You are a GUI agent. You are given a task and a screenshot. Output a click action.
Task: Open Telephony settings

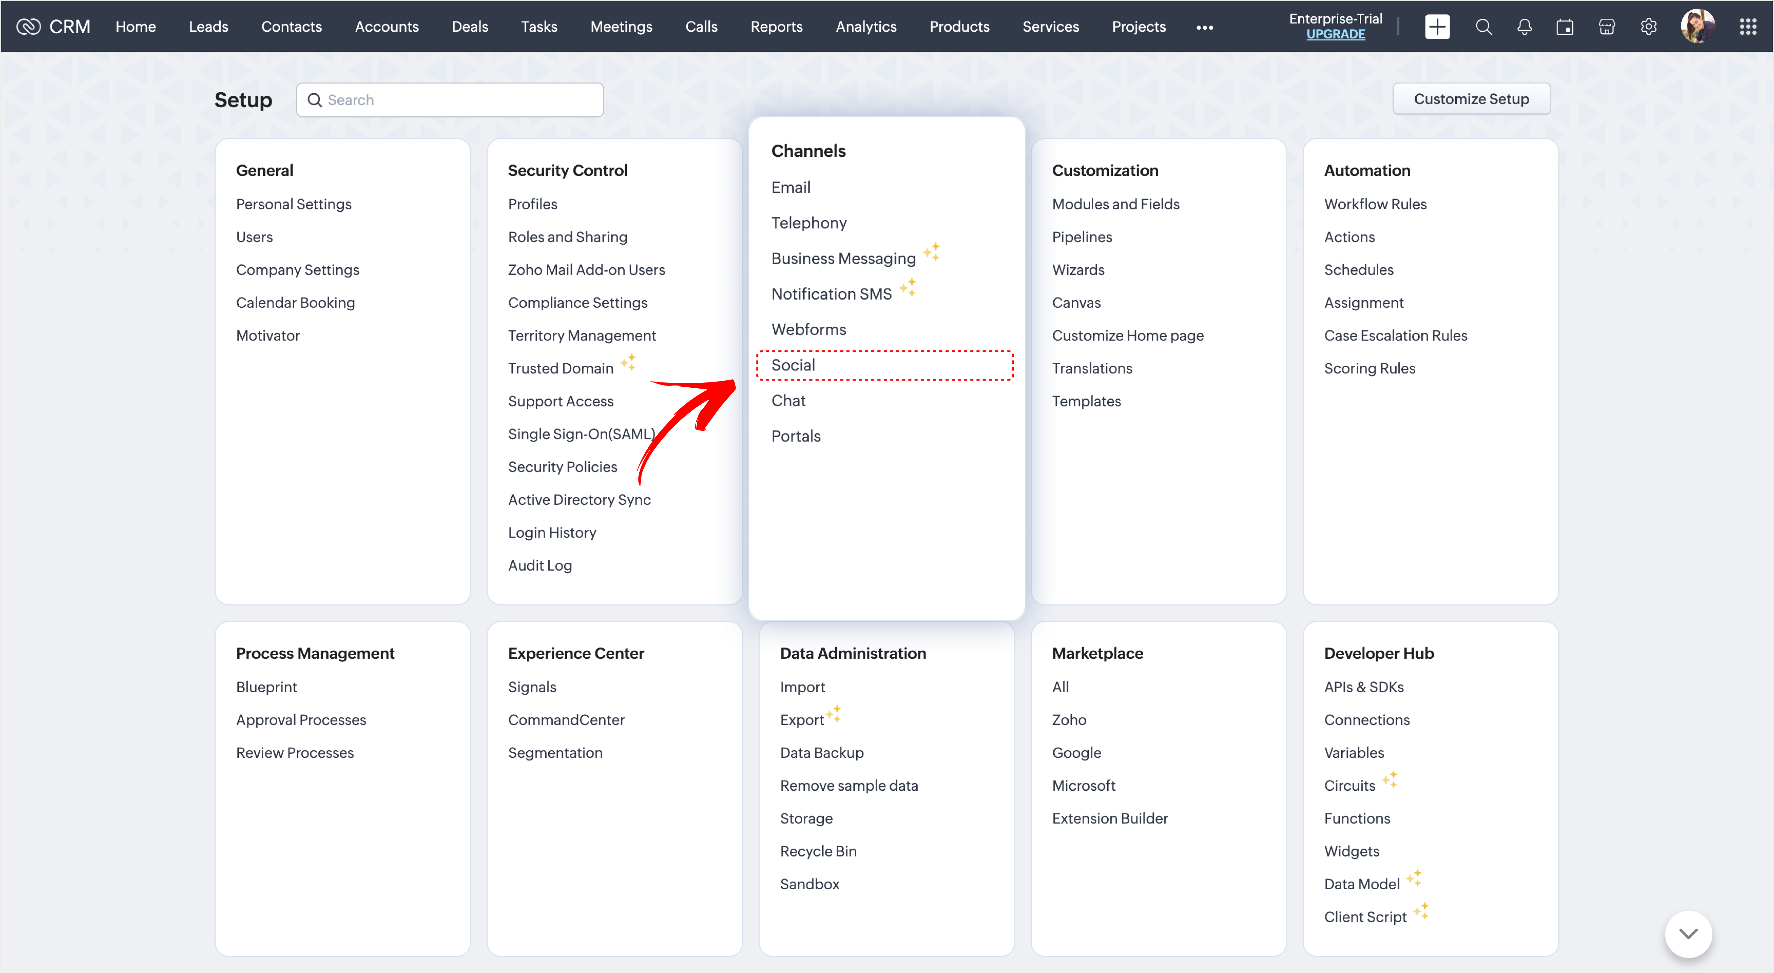click(808, 223)
